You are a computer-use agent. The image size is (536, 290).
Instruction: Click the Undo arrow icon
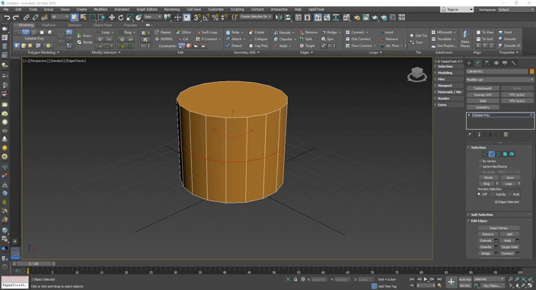click(x=7, y=17)
